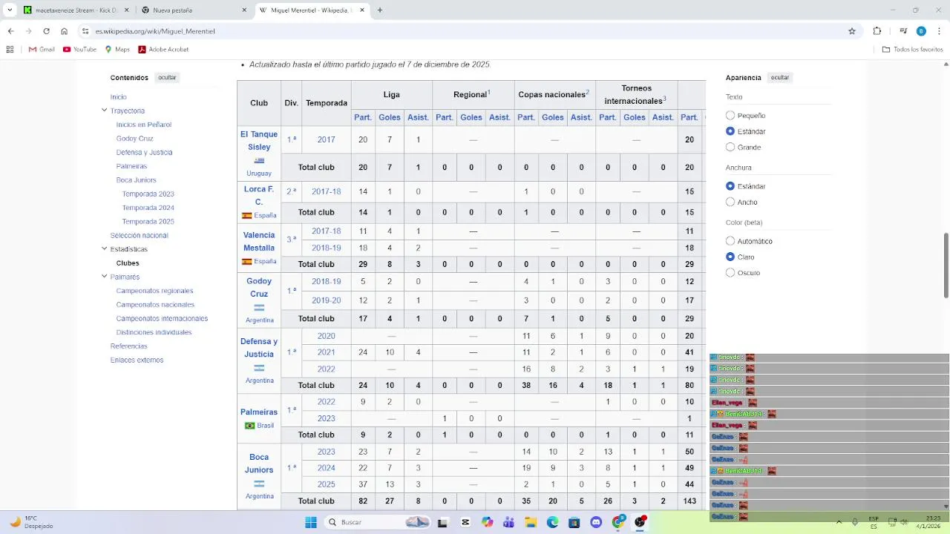950x534 pixels.
Task: Select Estándar width option
Action: pos(730,186)
